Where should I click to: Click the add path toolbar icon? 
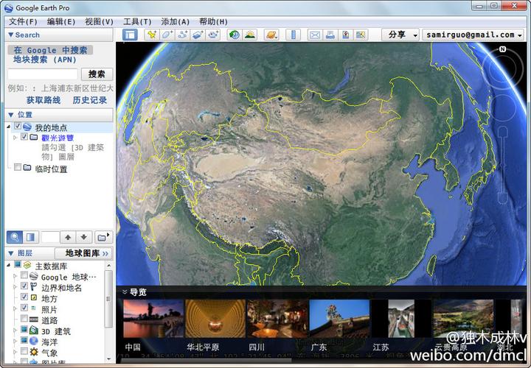click(x=183, y=35)
